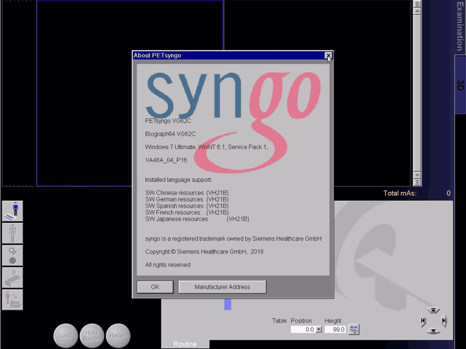
Task: Switch to the 3D tab
Action: point(460,85)
